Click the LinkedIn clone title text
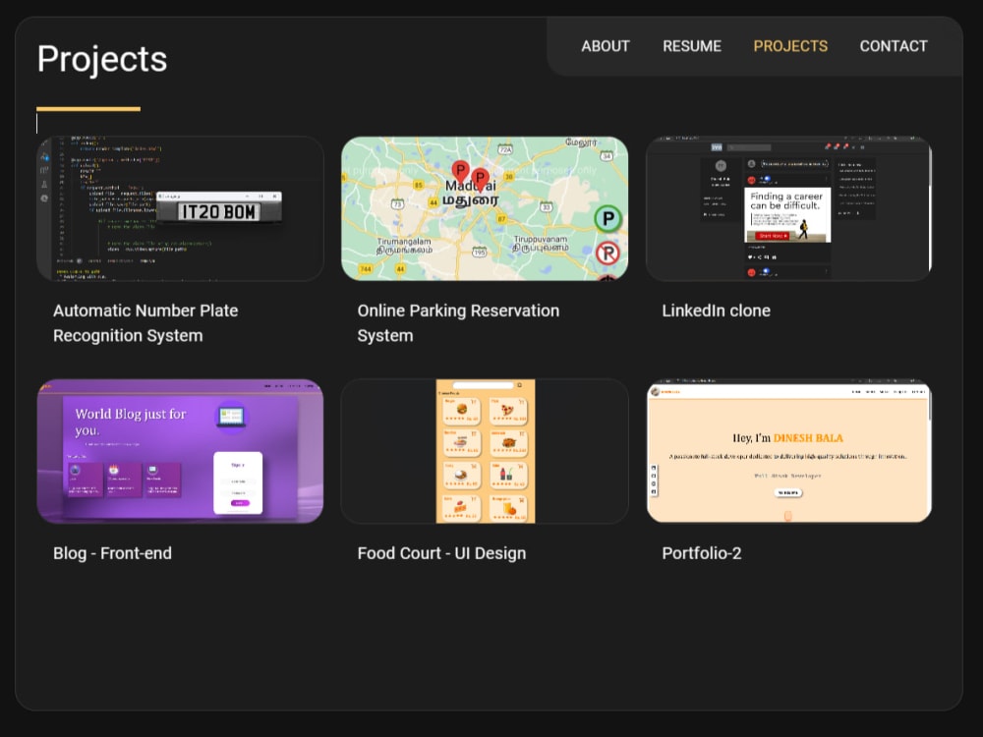983x737 pixels. coord(716,311)
